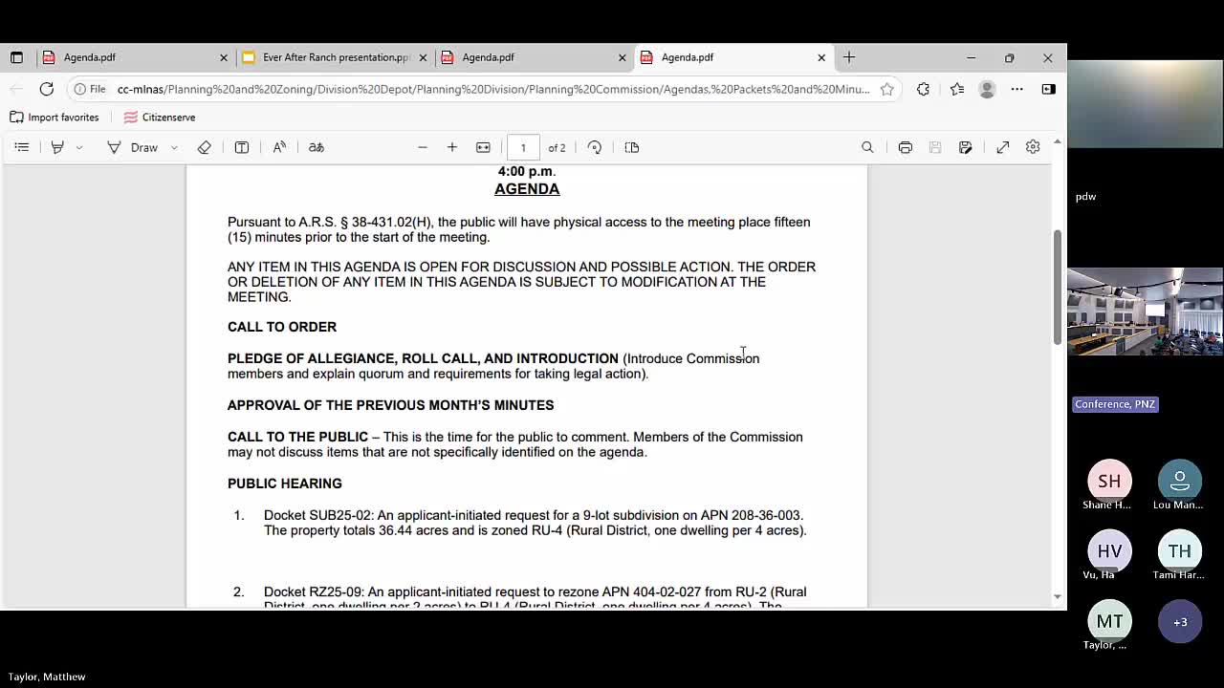Open the Import favorites bookmark
Viewport: 1224px width, 688px height.
coord(55,118)
